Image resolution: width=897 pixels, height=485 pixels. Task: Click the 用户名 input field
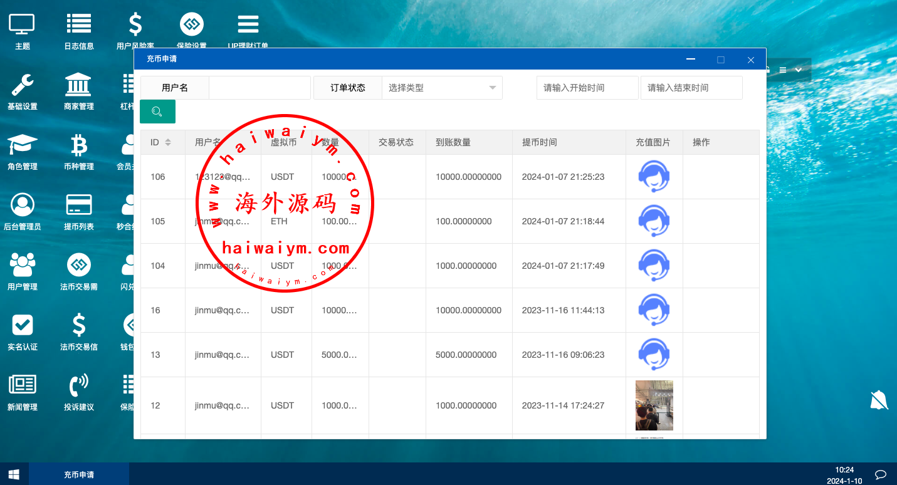click(260, 88)
